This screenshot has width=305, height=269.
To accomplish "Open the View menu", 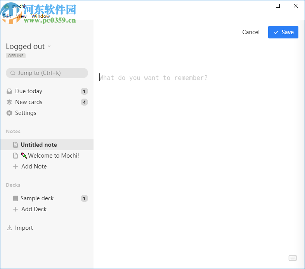I will click(21, 16).
